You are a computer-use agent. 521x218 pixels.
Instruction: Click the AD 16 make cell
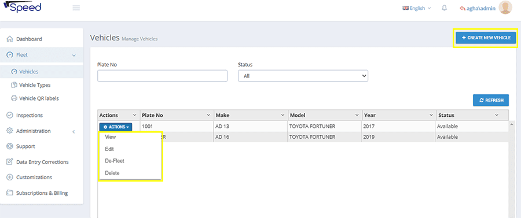(x=251, y=136)
